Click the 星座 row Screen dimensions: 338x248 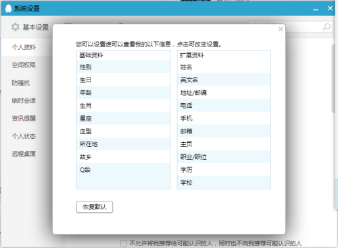pyautogui.click(x=123, y=118)
